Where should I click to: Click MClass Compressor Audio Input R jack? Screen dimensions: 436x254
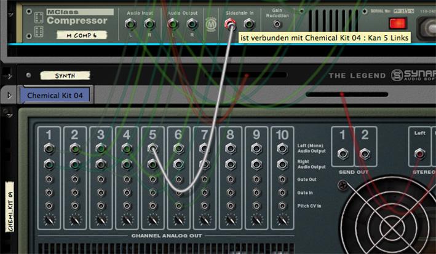pyautogui.click(x=149, y=24)
